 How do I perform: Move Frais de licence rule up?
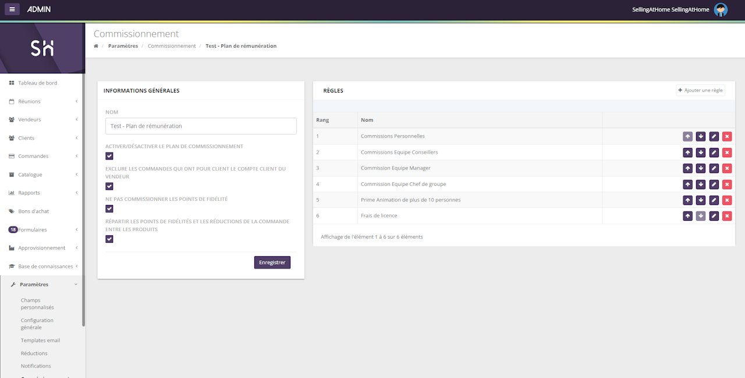[x=688, y=216]
